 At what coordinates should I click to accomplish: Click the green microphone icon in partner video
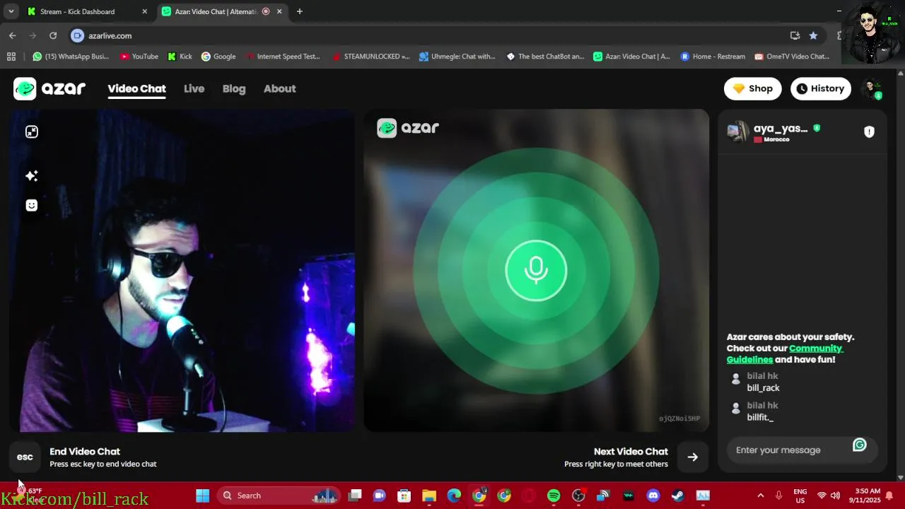coord(536,270)
